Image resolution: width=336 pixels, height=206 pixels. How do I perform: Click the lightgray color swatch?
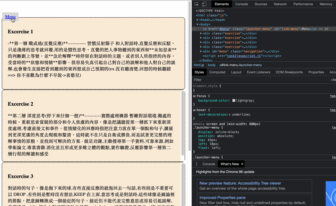tap(234, 101)
